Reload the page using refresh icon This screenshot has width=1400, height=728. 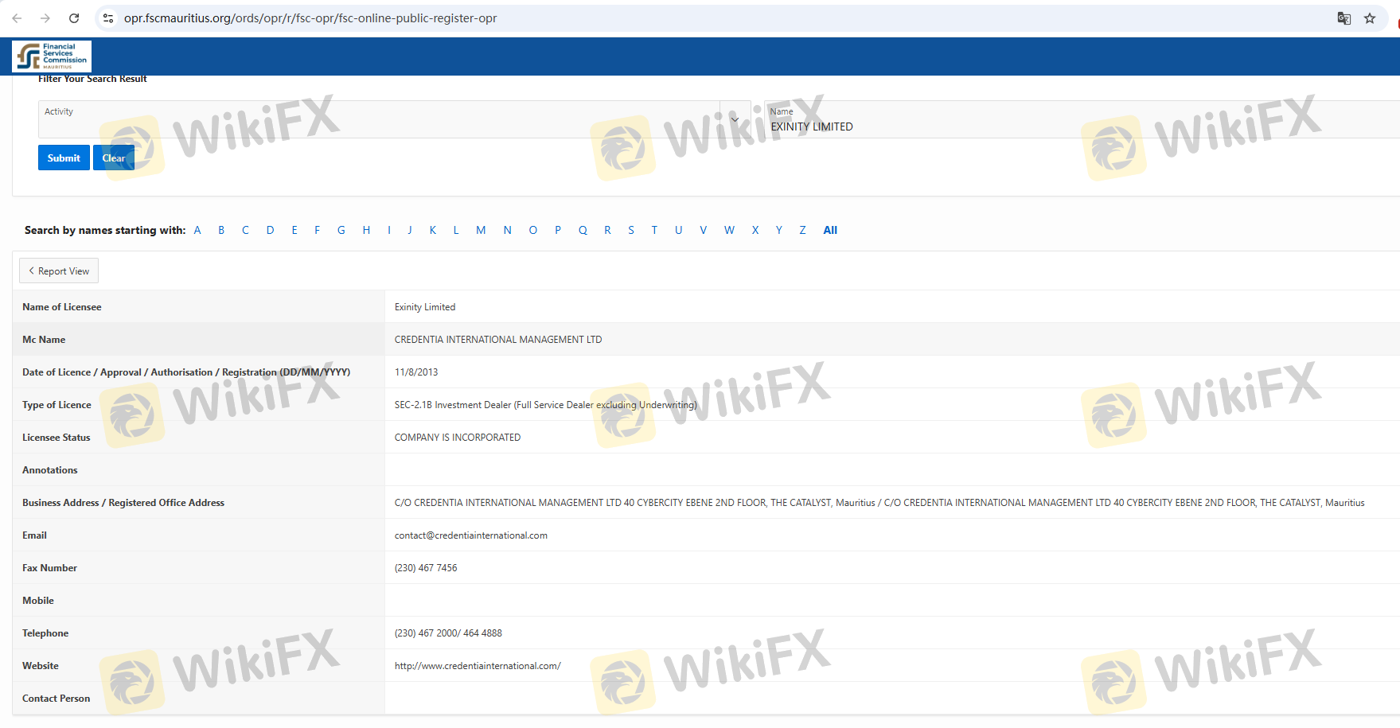click(x=74, y=18)
